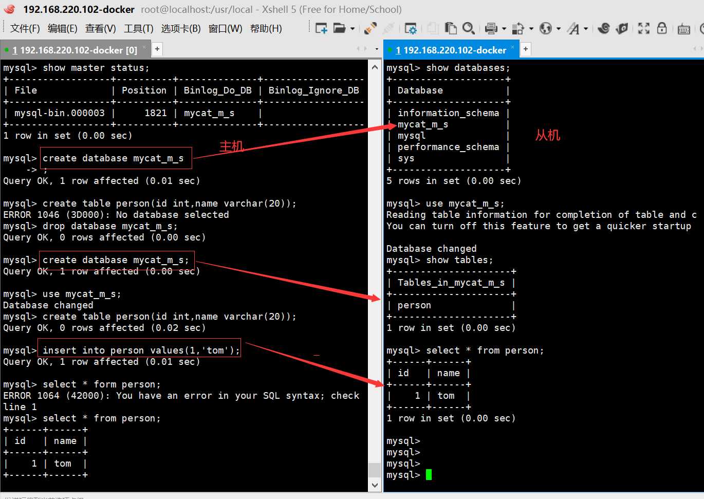Launch Xmanager with the leaf icon
Screen dimensions: 704x499
pyautogui.click(x=622, y=28)
